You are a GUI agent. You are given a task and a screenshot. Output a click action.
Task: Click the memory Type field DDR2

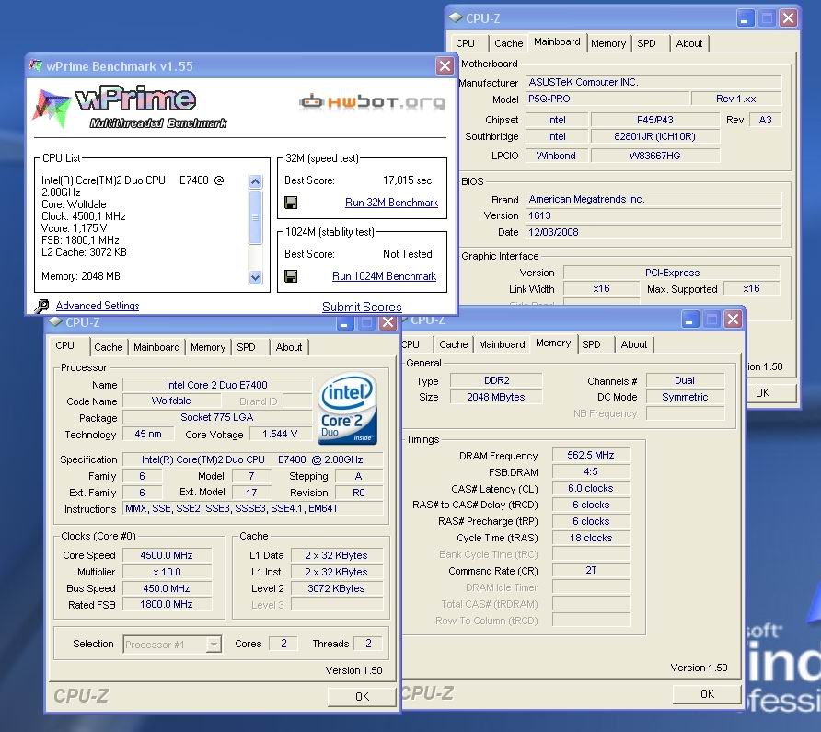coord(496,380)
